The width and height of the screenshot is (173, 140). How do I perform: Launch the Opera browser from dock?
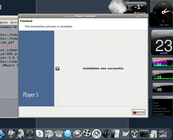pyautogui.click(x=29, y=133)
